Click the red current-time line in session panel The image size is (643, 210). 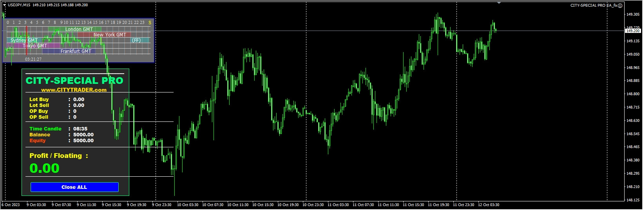click(x=26, y=40)
